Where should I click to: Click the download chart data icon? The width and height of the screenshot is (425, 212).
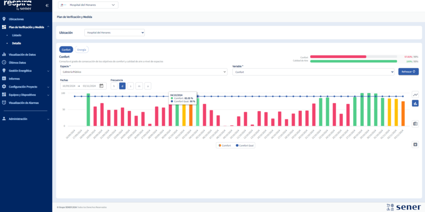click(415, 144)
